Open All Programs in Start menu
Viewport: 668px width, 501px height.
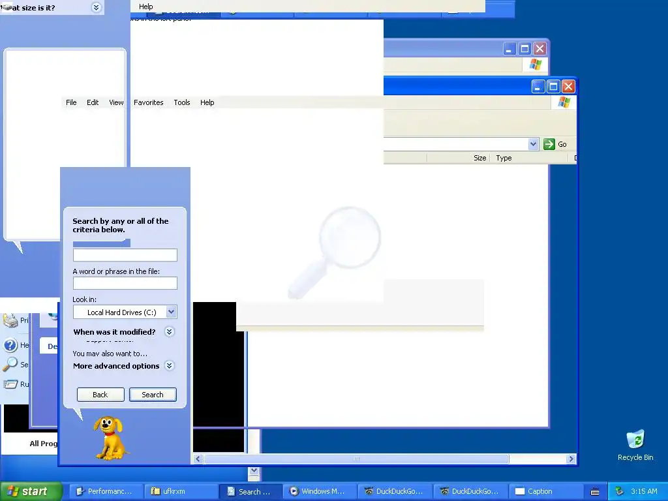click(x=43, y=444)
